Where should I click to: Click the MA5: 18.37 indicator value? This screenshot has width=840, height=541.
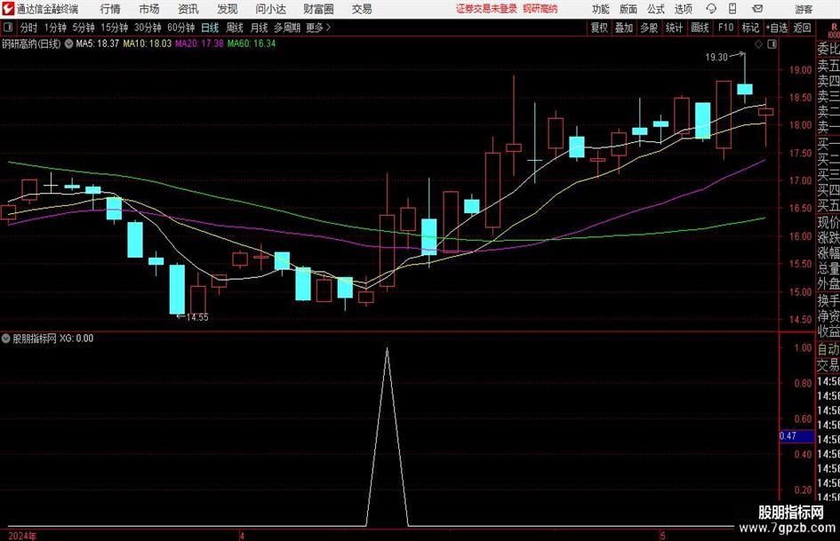97,44
